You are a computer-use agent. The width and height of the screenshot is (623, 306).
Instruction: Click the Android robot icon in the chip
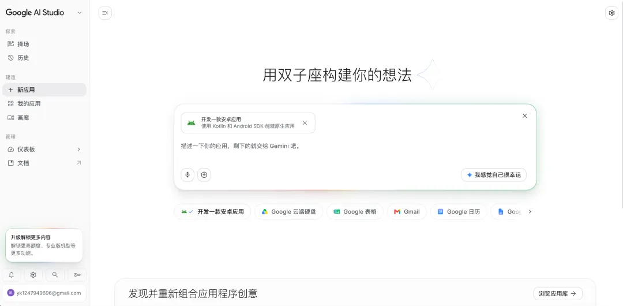coord(191,122)
